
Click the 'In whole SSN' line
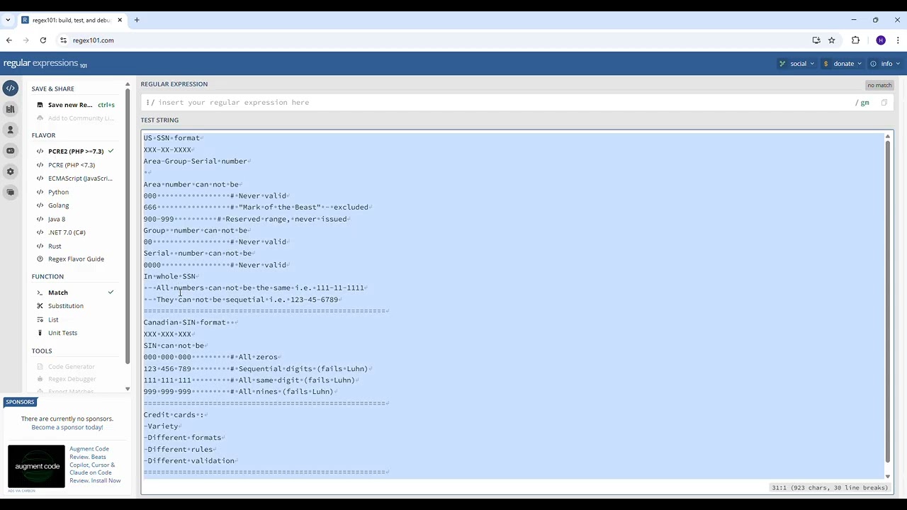[x=169, y=276]
